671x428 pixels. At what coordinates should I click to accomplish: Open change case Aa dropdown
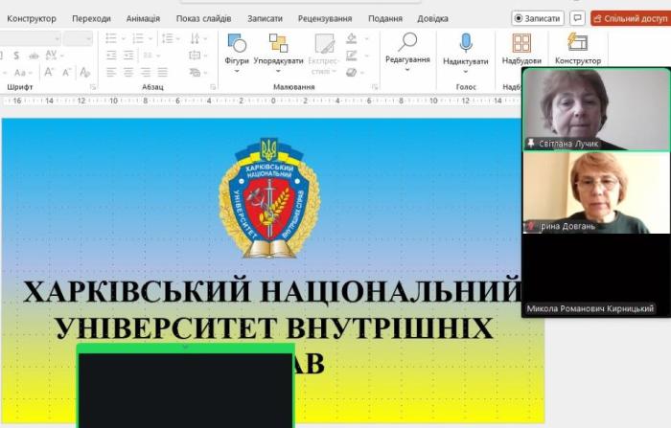click(22, 73)
